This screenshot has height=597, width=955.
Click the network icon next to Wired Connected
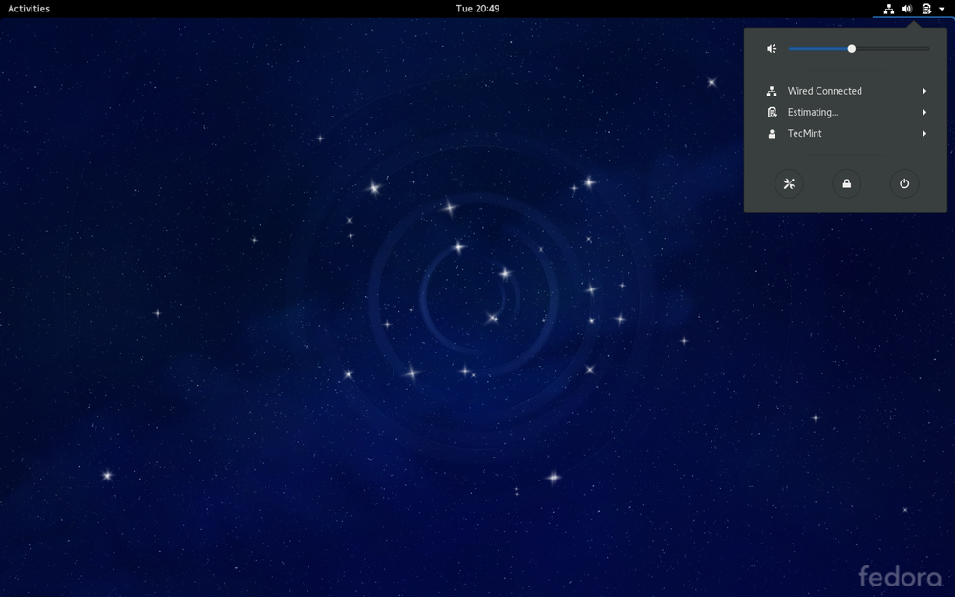click(772, 91)
